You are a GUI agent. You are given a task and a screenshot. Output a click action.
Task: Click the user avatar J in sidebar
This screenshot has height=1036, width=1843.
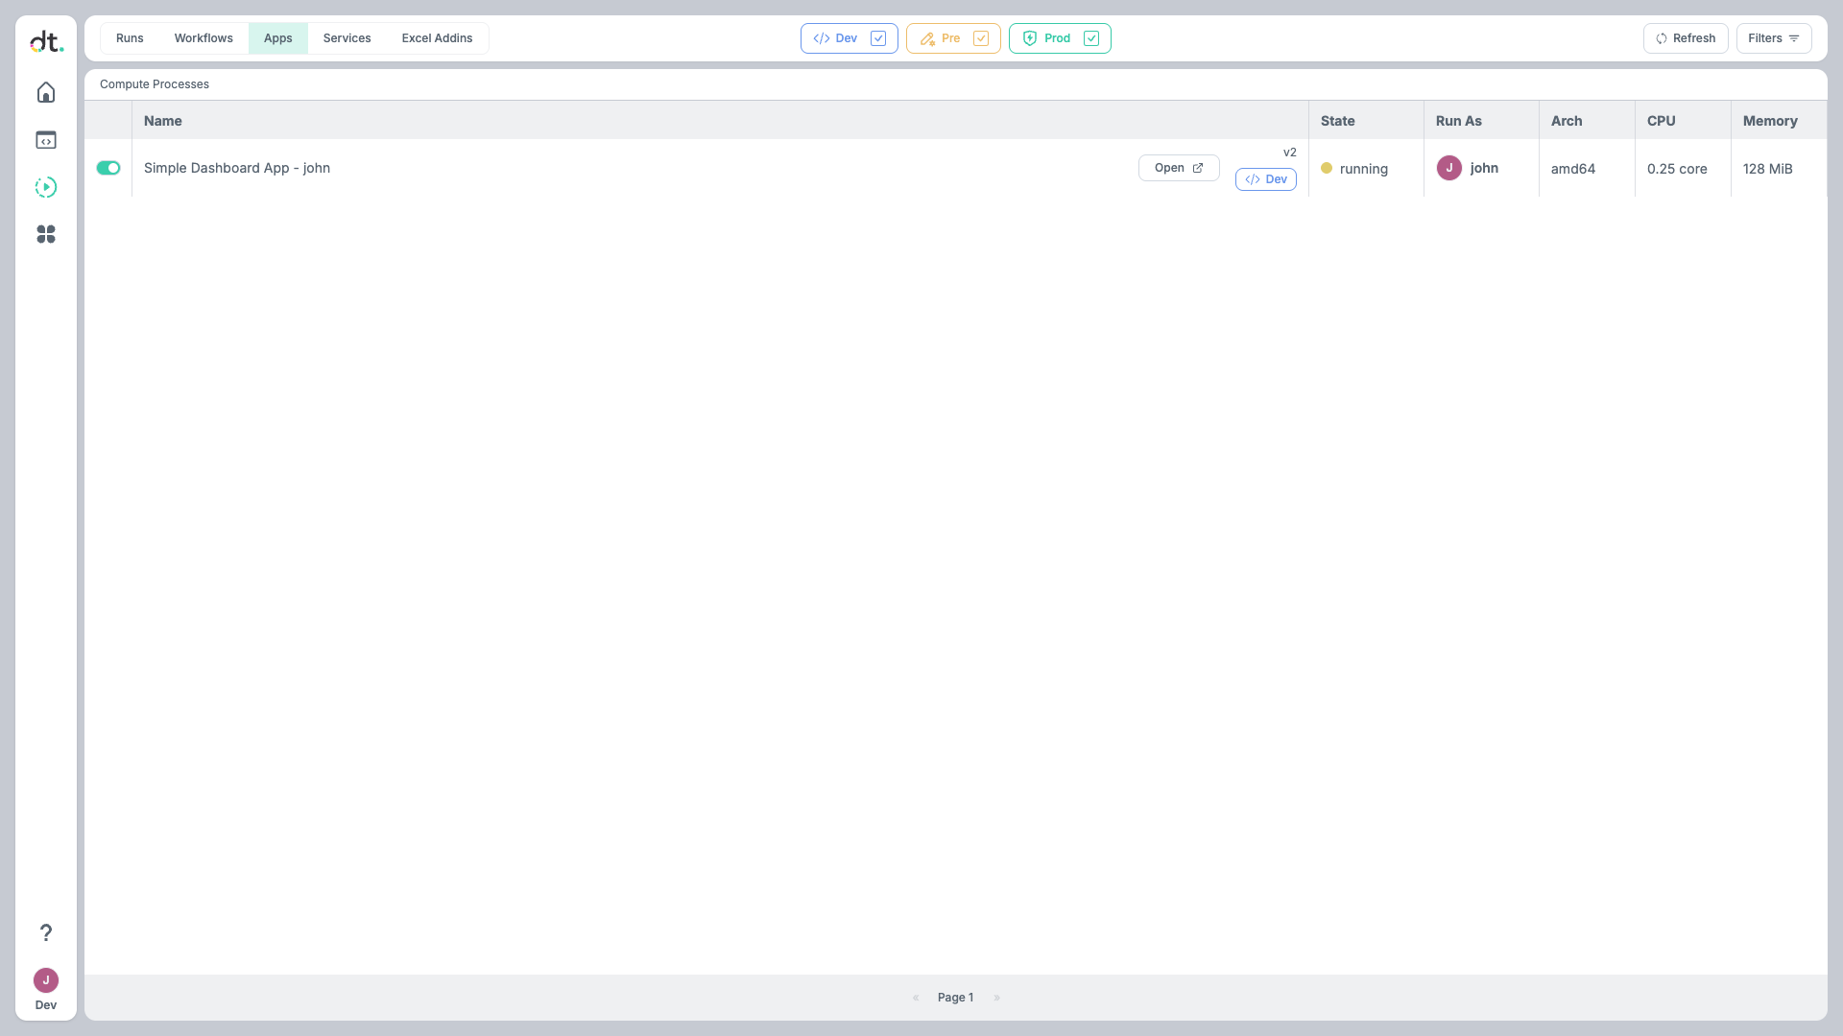(x=46, y=980)
